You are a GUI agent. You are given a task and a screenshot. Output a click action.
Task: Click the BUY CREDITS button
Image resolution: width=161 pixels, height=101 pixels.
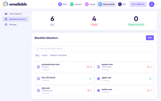[138, 4]
